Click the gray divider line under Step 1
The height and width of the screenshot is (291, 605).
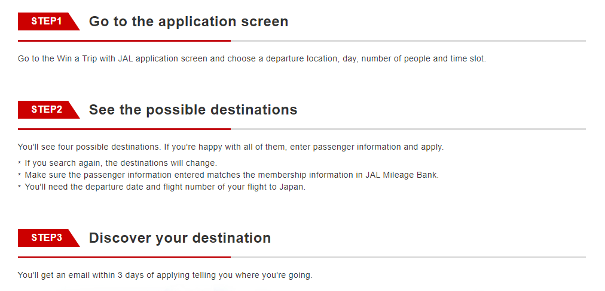[408, 41]
